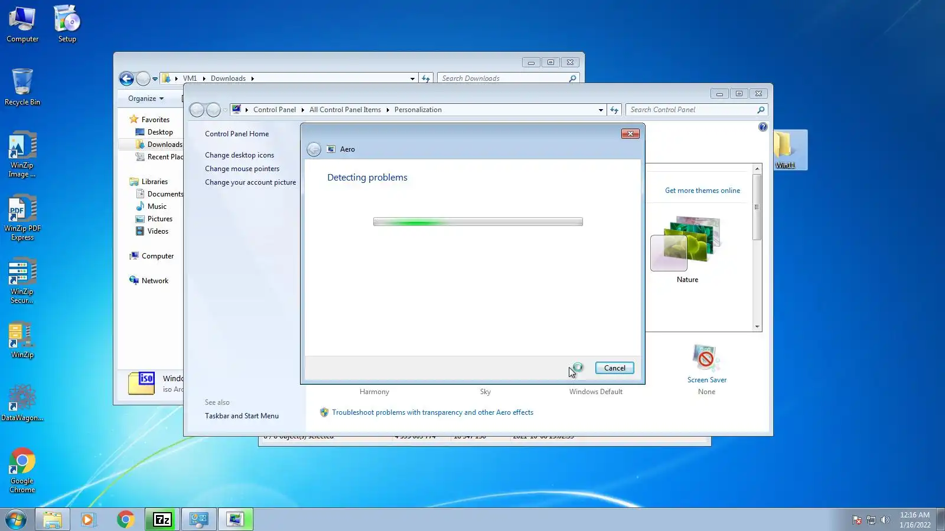This screenshot has height=531, width=945.
Task: Open the Setup desktop icon
Action: [x=67, y=24]
